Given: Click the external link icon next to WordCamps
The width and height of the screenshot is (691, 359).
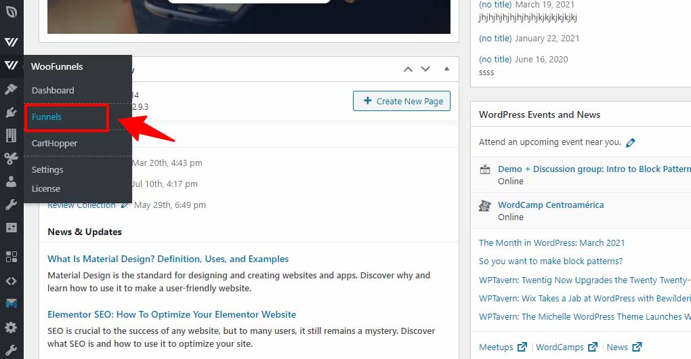Looking at the screenshot, I should 593,347.
